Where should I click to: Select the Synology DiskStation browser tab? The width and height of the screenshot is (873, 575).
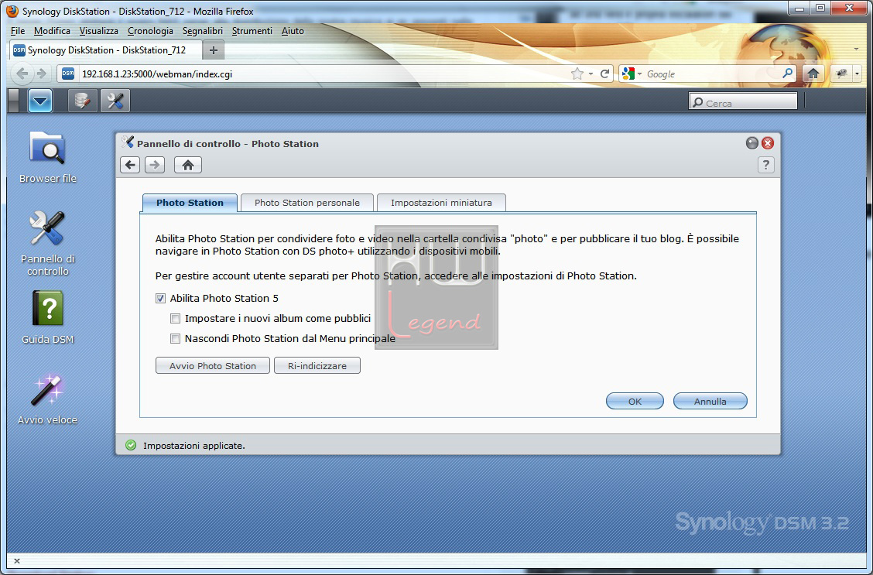pos(105,50)
